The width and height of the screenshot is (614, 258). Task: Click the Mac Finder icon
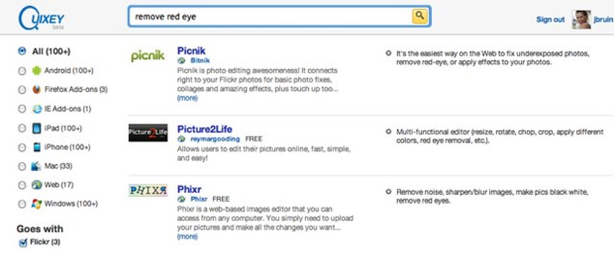coord(36,166)
